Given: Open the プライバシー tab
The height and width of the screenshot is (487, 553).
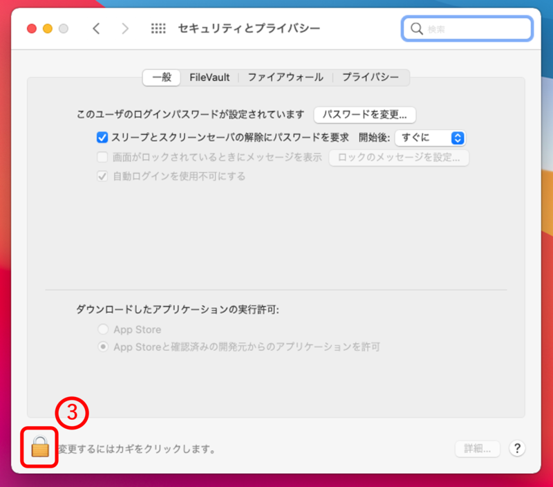Looking at the screenshot, I should [371, 77].
